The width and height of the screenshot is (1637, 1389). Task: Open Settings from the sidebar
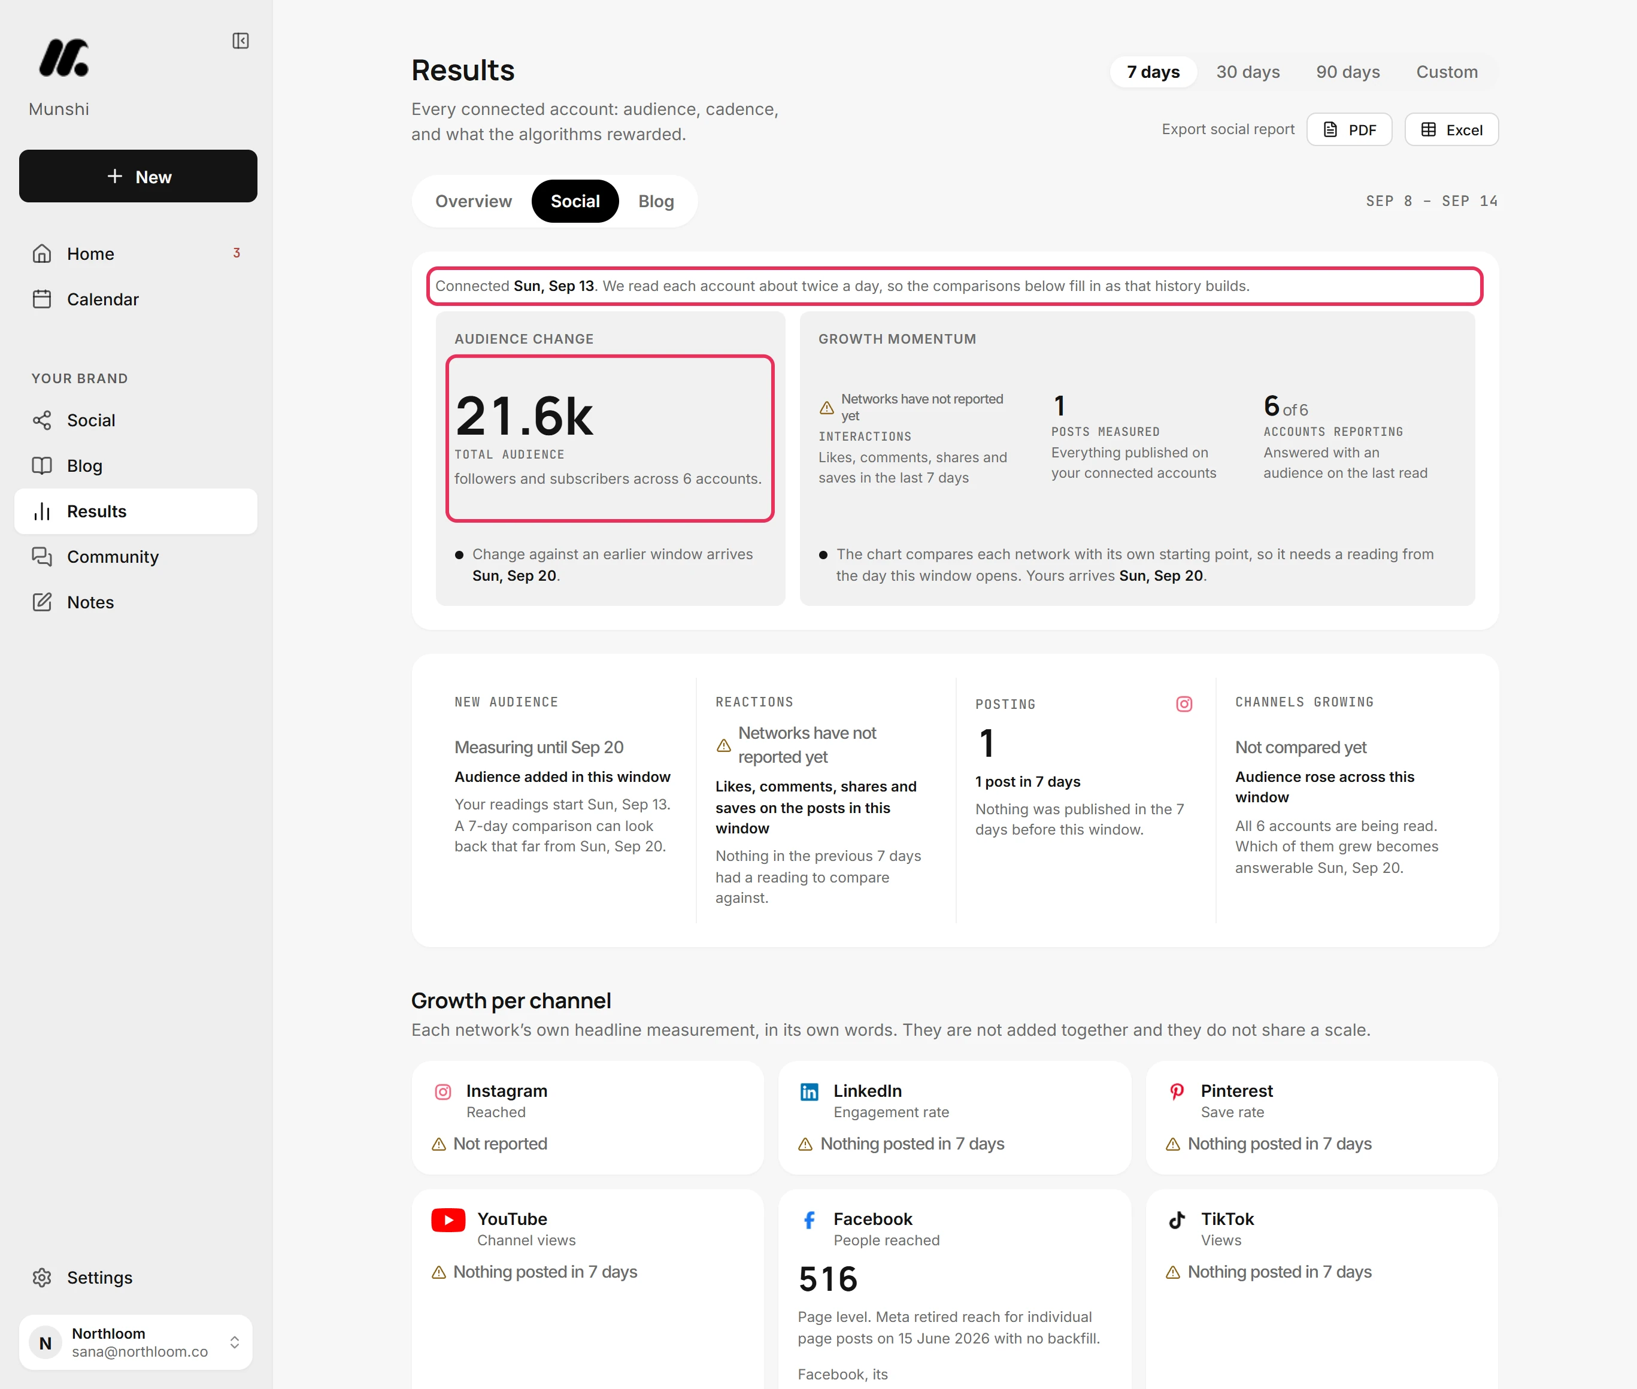pos(135,1277)
